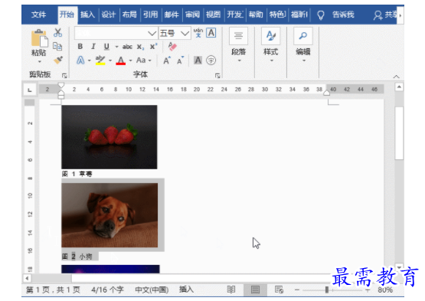This screenshot has width=425, height=301.
Task: Switch to the 帮助 tab
Action: [256, 15]
